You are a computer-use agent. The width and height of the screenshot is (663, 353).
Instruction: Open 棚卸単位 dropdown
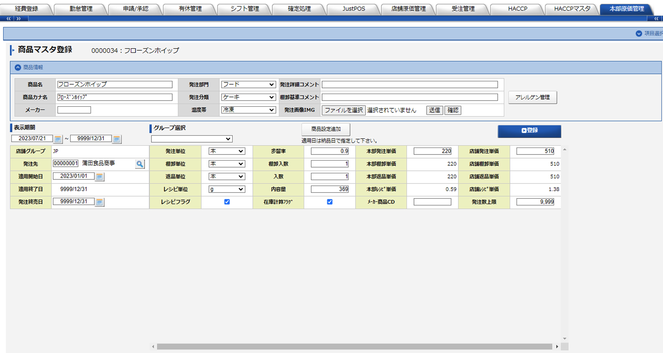click(x=227, y=164)
